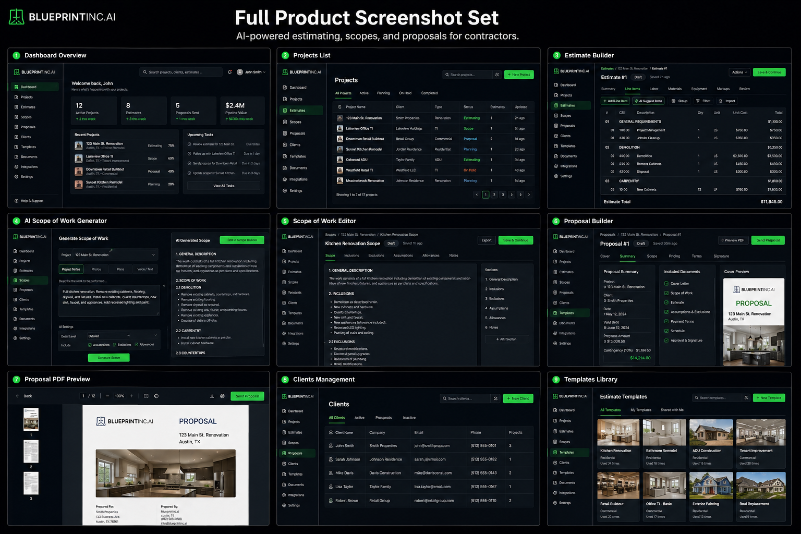Mark 'Review estimate for 123 Main St.' task complete
Image resolution: width=801 pixels, height=534 pixels.
click(189, 144)
